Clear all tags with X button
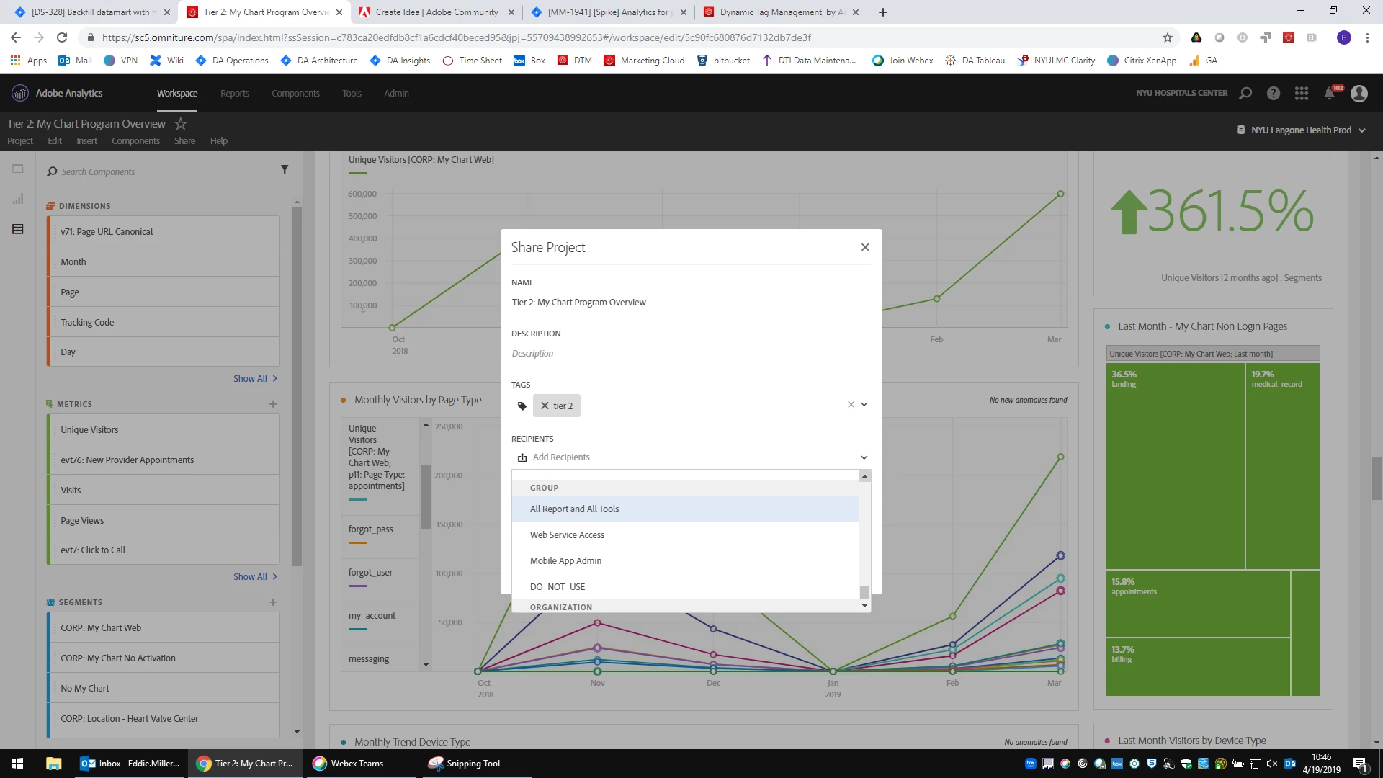The image size is (1383, 778). tap(851, 405)
